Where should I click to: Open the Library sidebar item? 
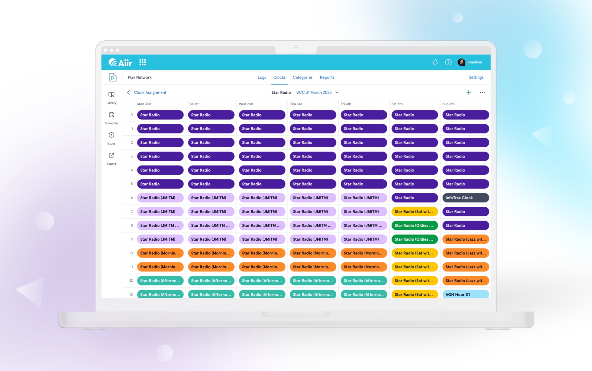[111, 98]
